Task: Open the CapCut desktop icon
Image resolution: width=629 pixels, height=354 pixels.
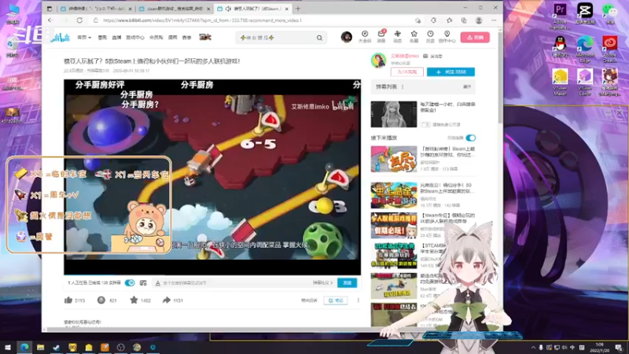Action: (585, 13)
